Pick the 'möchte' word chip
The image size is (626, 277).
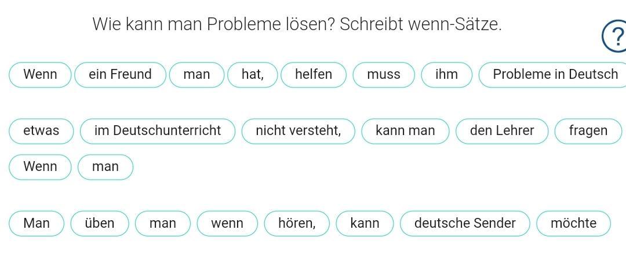click(573, 224)
